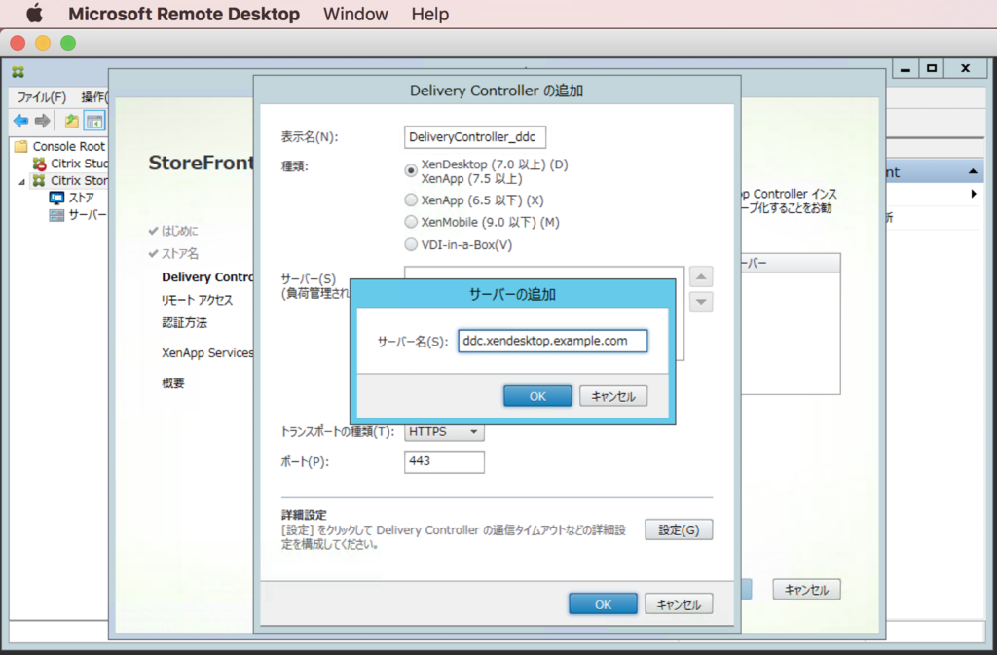Click the up-one-level folder toolbar icon
The image size is (997, 655).
pos(72,120)
